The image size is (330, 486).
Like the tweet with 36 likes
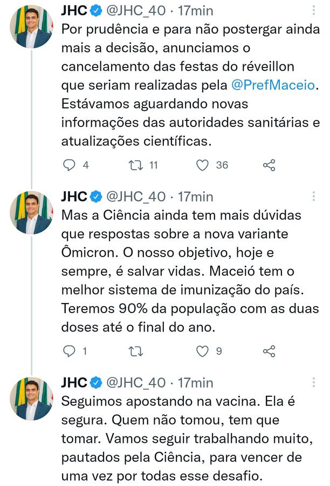point(202,165)
